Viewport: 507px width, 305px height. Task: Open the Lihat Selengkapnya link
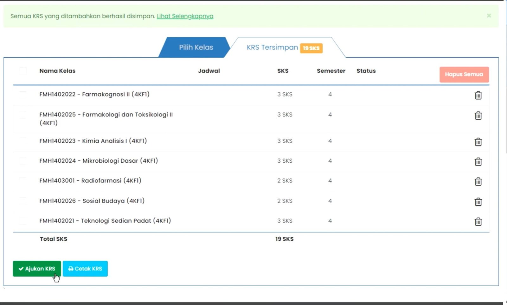185,16
